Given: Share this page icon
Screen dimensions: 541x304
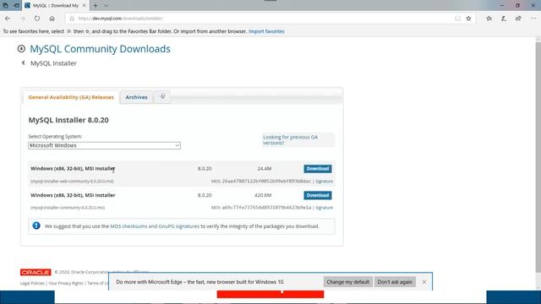Looking at the screenshot, I should [x=518, y=19].
